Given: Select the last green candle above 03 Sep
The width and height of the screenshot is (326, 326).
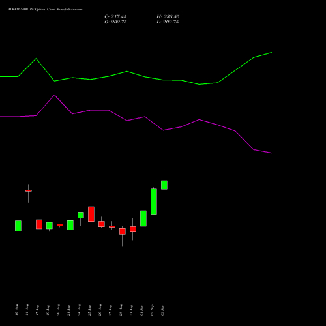Looking at the screenshot, I should pyautogui.click(x=164, y=185).
